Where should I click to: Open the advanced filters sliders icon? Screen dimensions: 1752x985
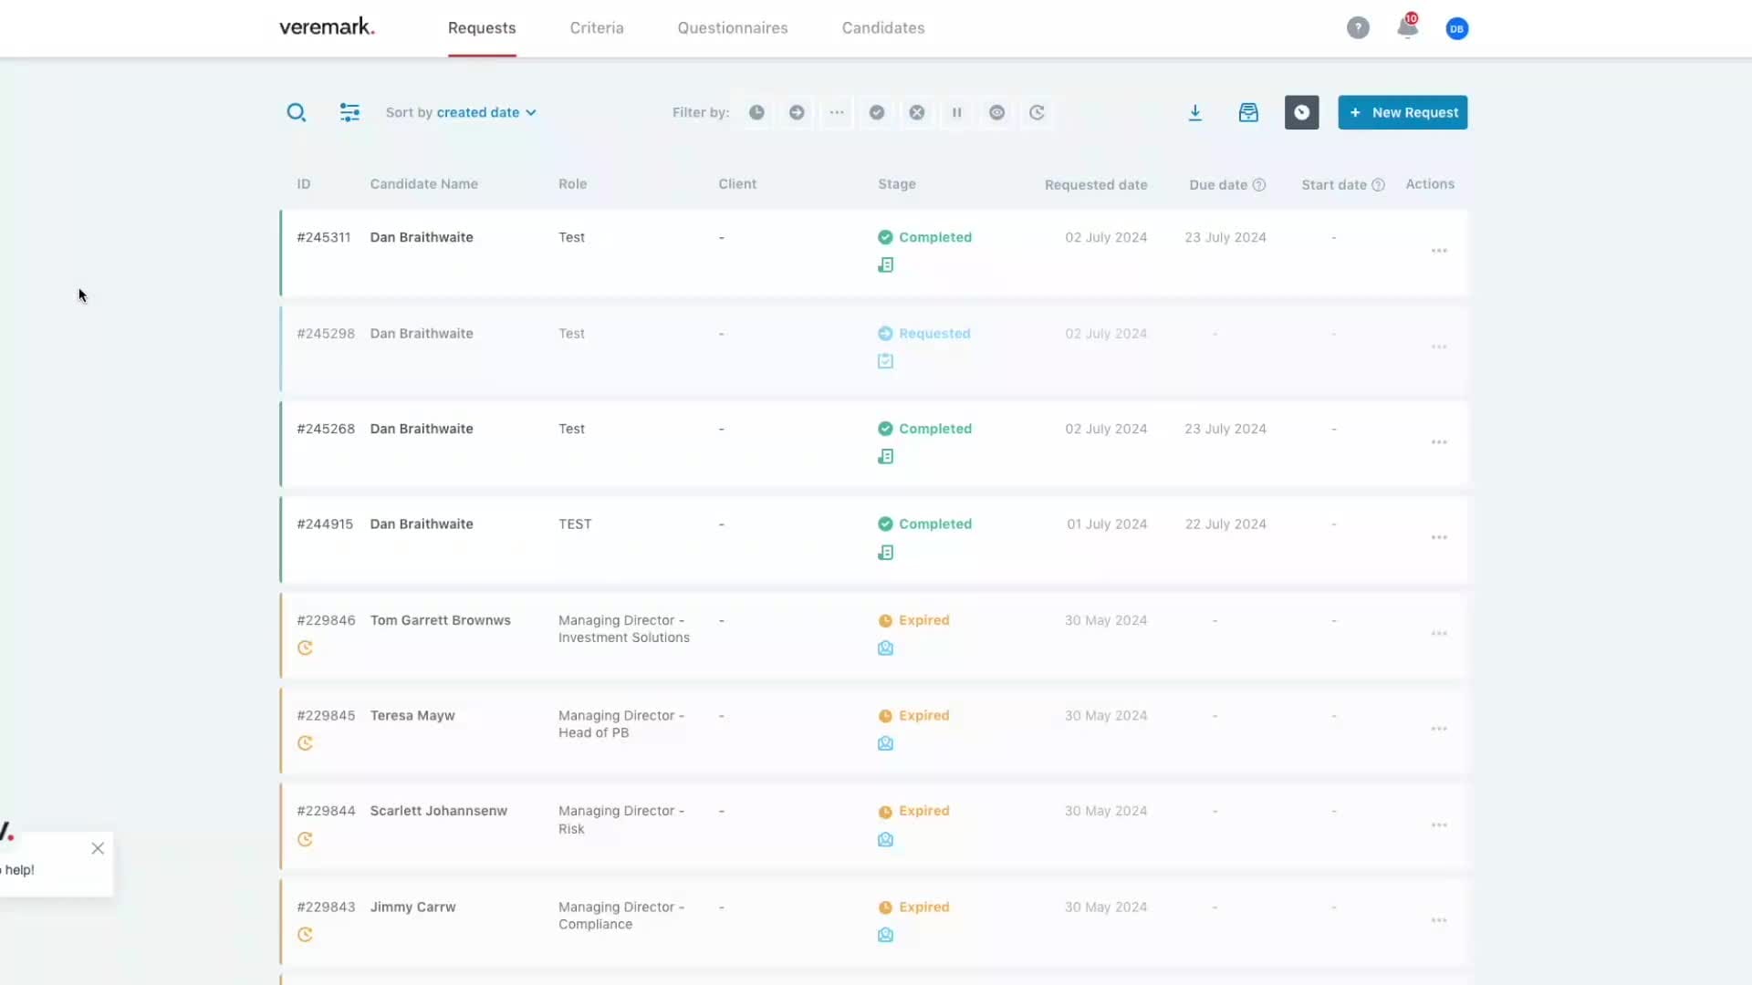click(x=349, y=112)
